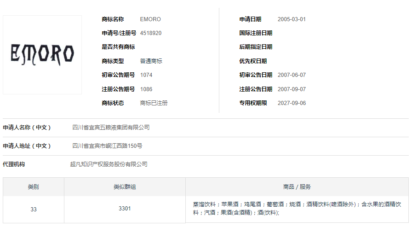Click the 注册公告日期 label
The image size is (412, 233).
(256, 89)
